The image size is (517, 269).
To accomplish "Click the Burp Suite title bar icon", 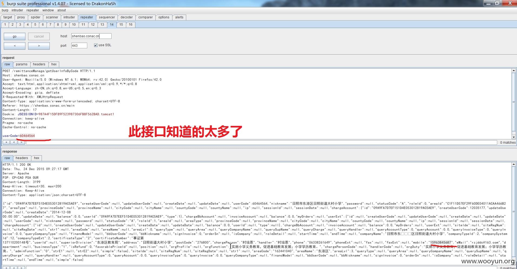I will click(x=2, y=4).
